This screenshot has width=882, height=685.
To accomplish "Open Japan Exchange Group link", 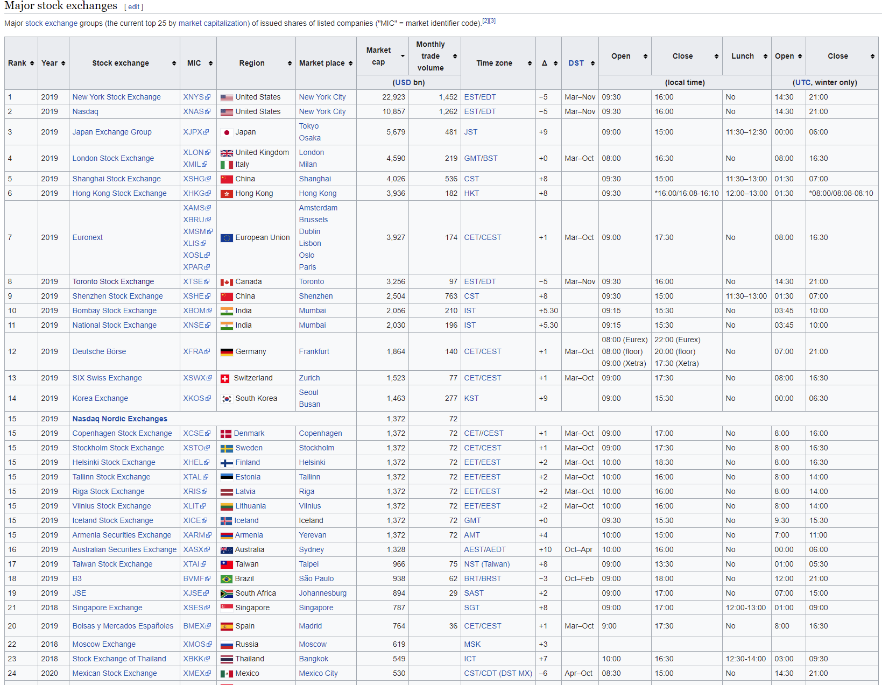I will point(112,132).
